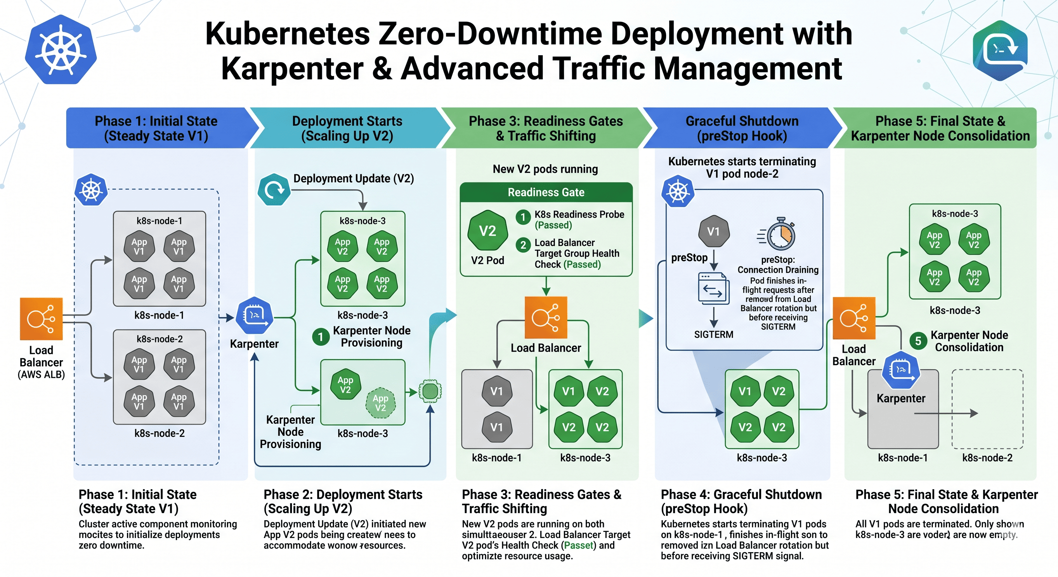Click 'K8s Readiness Probe (Passed)' text
This screenshot has height=577, width=1058.
click(x=579, y=220)
